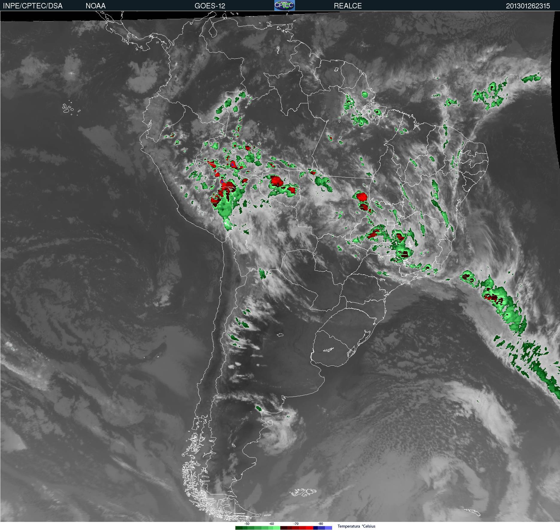Viewport: 560px width, 530px height.
Task: Click the GOES-12 satellite label
Action: (210, 6)
